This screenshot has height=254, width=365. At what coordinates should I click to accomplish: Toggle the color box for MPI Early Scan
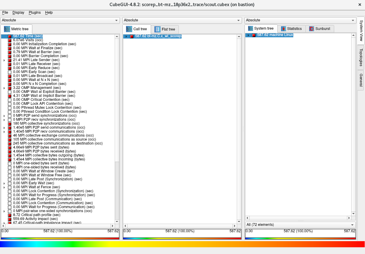(9, 72)
